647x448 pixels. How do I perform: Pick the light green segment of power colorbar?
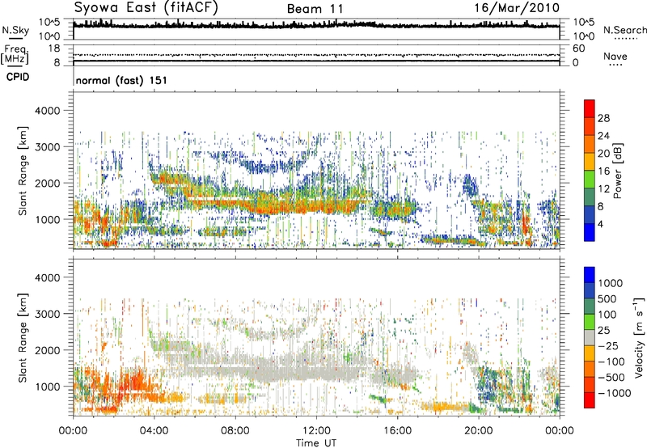pos(590,180)
